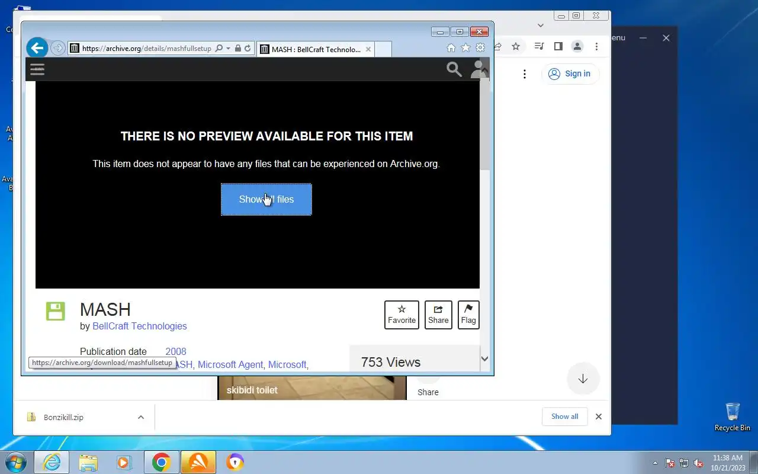Screen dimensions: 758x474
Task: Click the Show all files button
Action: [266, 199]
